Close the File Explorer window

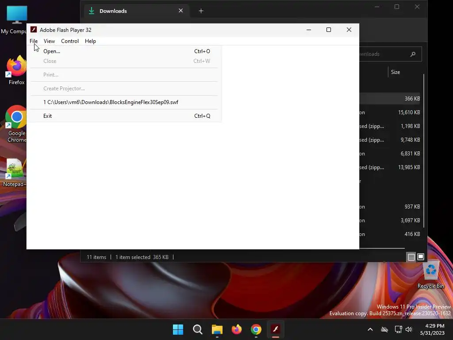pyautogui.click(x=417, y=7)
